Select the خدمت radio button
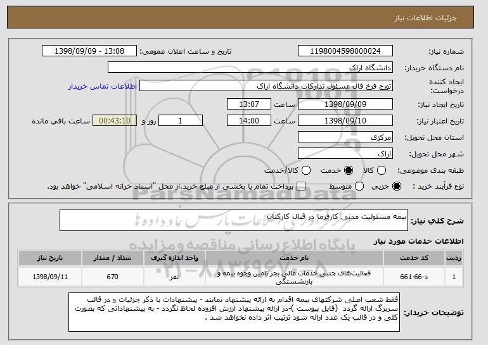This screenshot has height=345, width=488. pyautogui.click(x=349, y=170)
